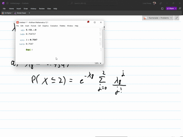Click the Mathematica vertical scrollbar
The height and width of the screenshot is (137, 183).
(103, 38)
